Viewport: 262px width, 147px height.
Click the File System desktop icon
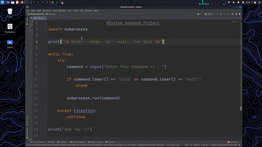[x=10, y=28]
